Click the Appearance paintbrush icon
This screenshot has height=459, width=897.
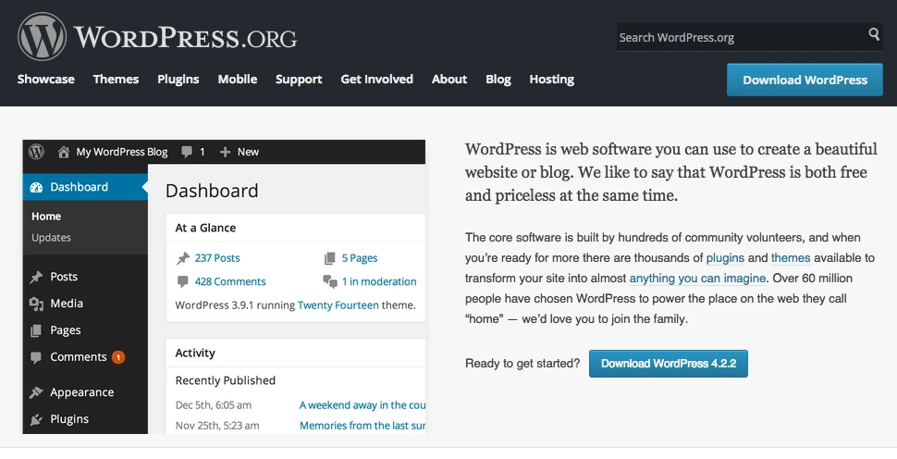tap(36, 392)
